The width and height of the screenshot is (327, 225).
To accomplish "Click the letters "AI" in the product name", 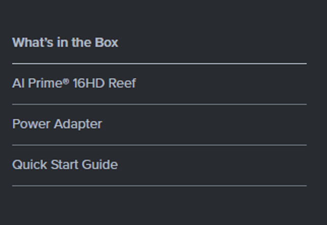I will 18,83.
